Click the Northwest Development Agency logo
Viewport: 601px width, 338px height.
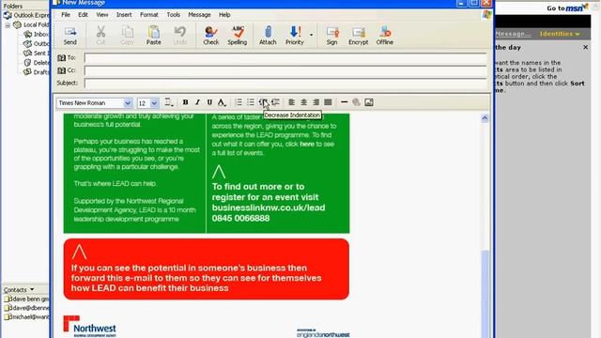90,326
